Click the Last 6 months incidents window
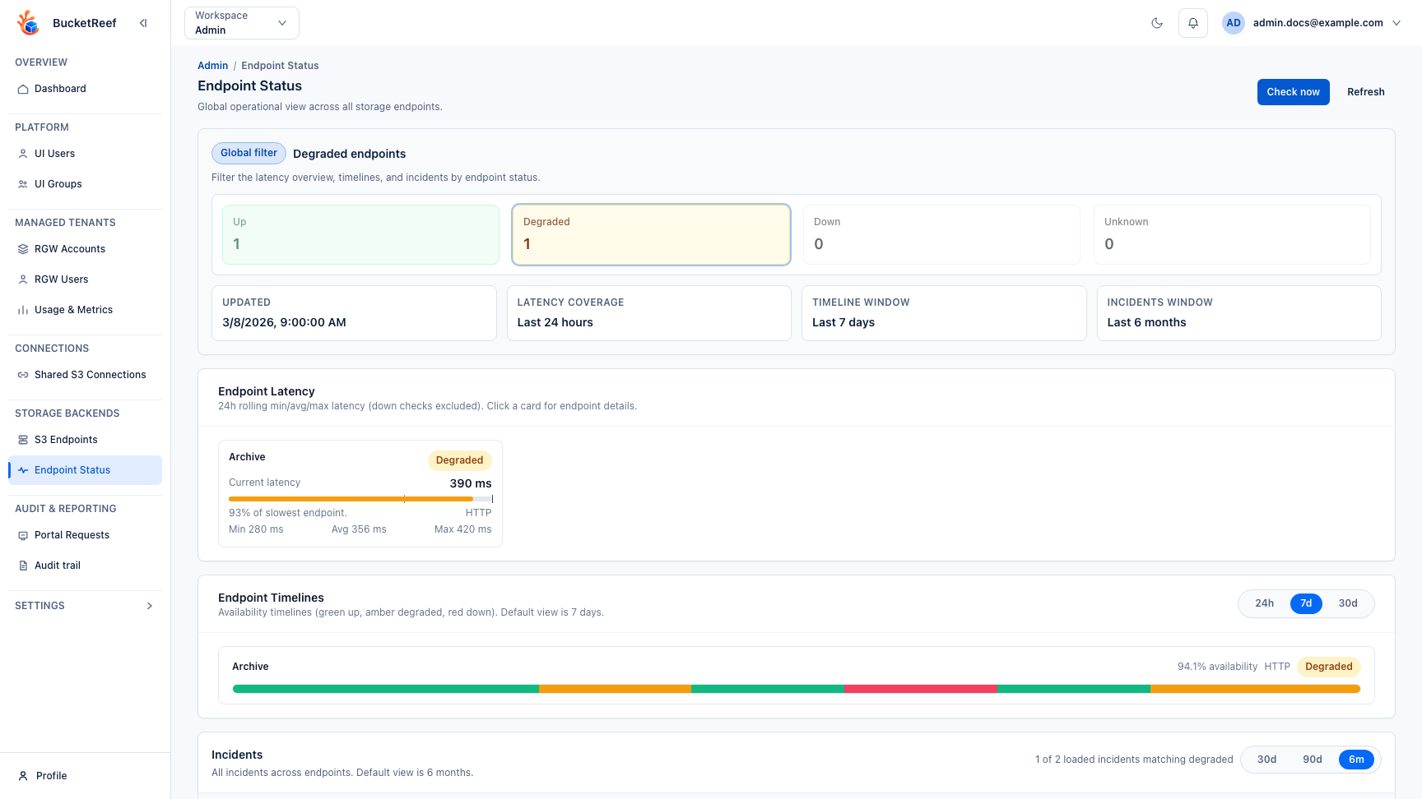This screenshot has width=1422, height=799. point(1146,322)
